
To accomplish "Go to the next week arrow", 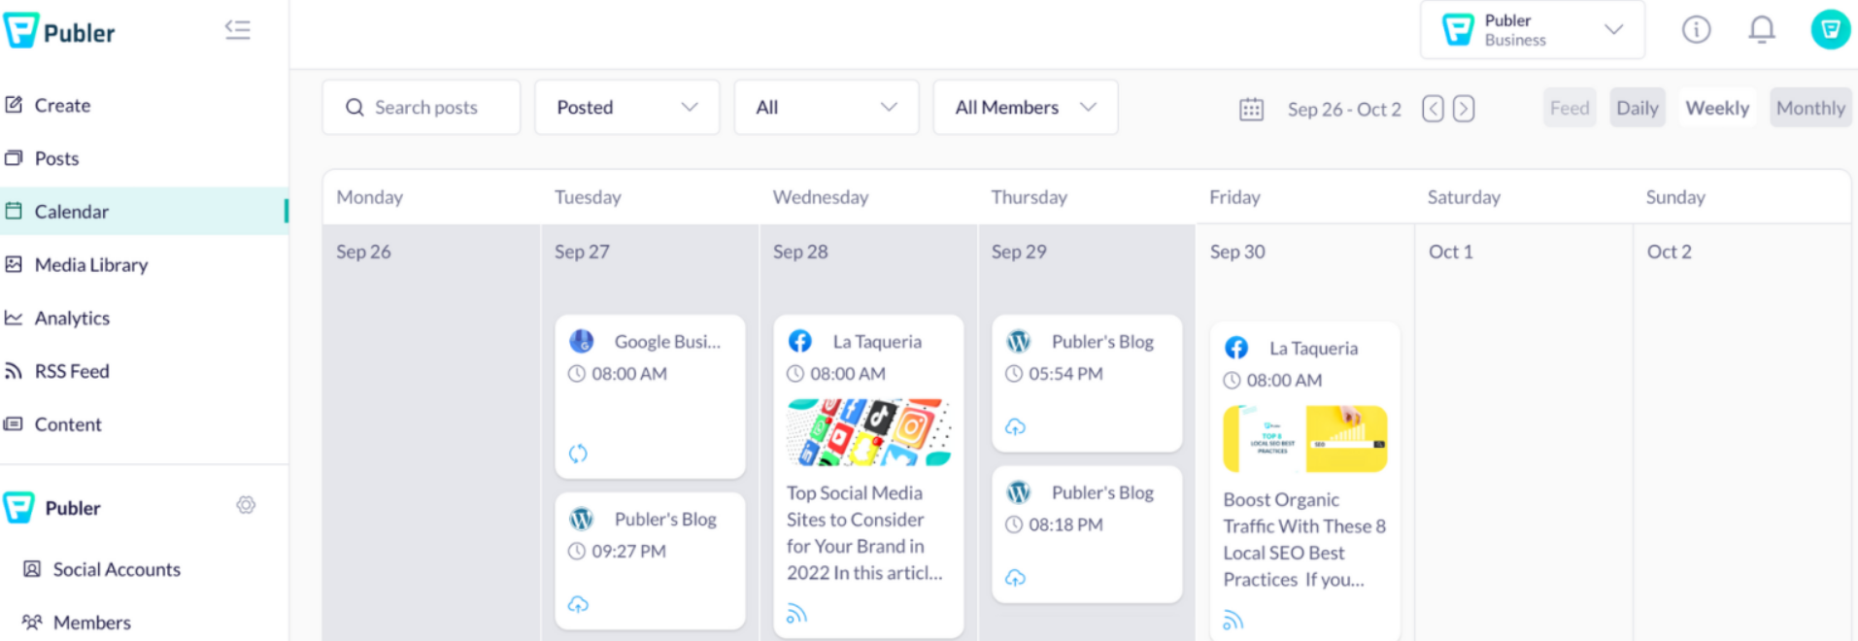I will point(1464,109).
